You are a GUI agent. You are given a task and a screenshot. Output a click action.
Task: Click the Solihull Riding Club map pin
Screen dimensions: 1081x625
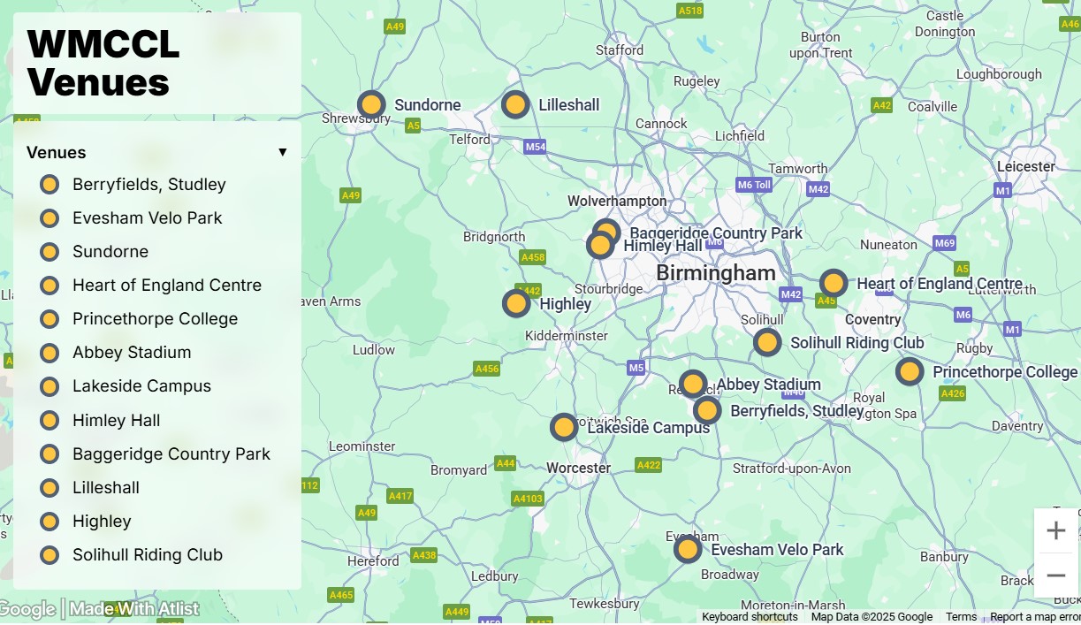(x=767, y=343)
